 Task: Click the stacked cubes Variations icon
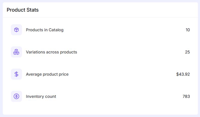(x=16, y=52)
